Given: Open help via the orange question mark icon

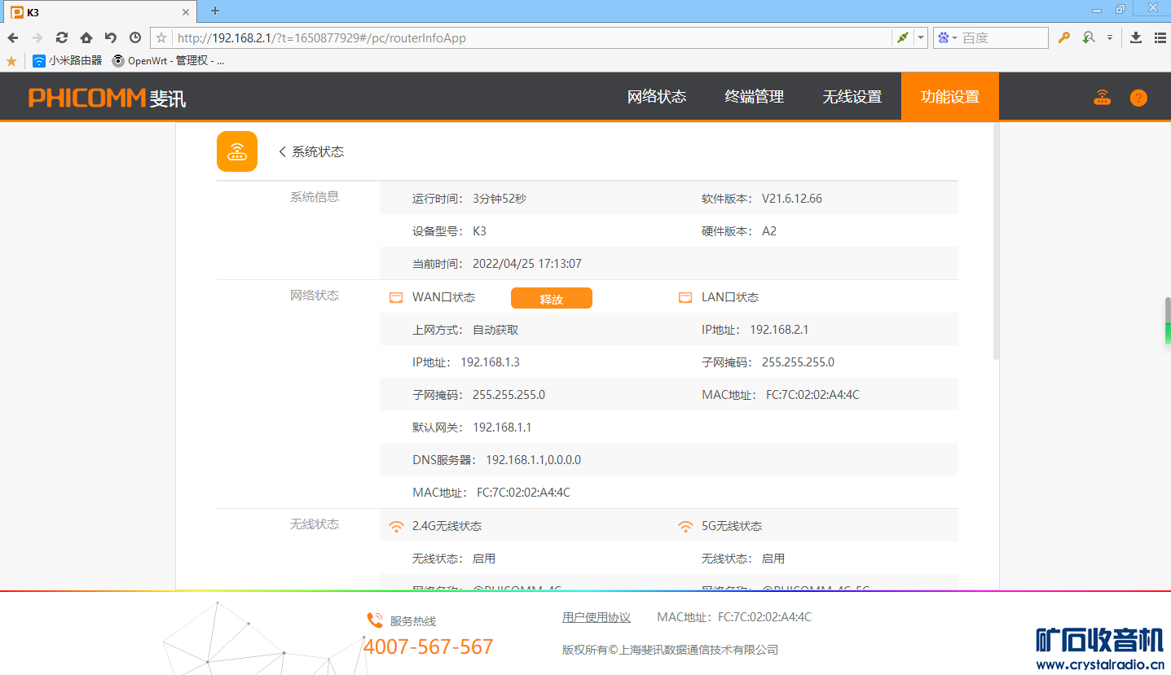Looking at the screenshot, I should (1138, 98).
